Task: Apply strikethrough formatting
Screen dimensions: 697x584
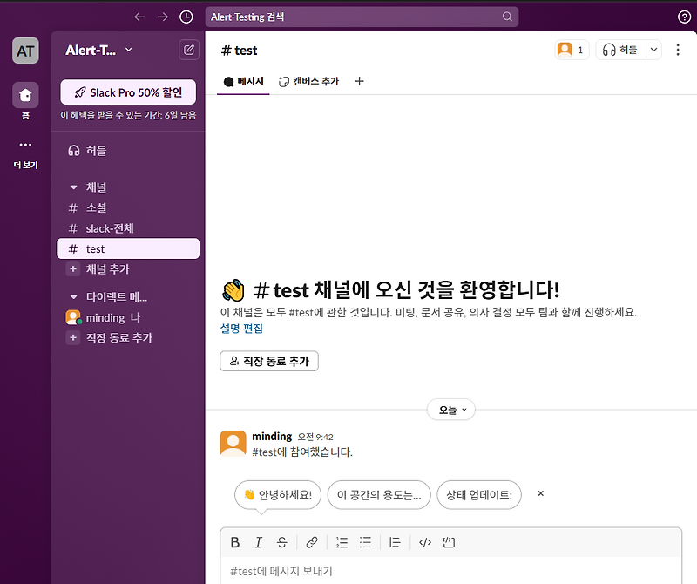Action: 281,542
